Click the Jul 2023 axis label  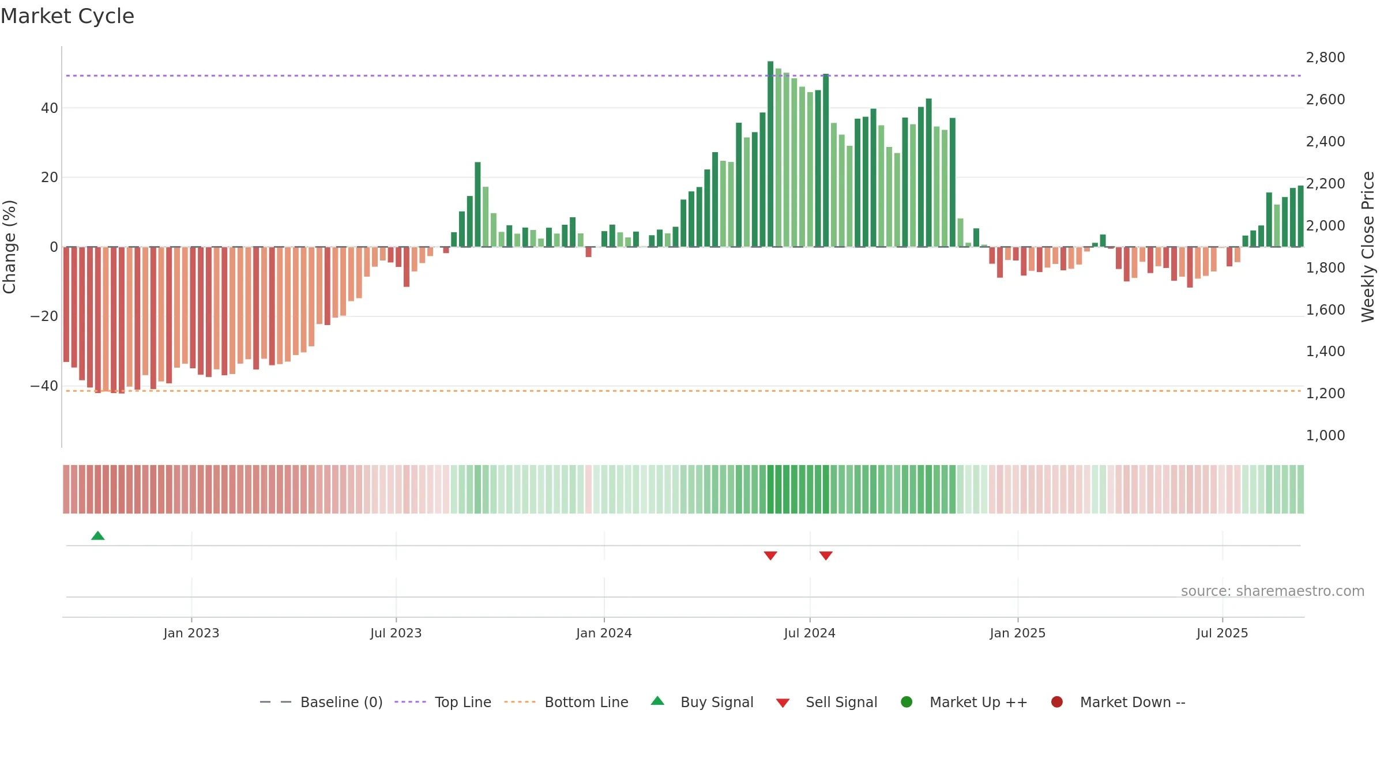pyautogui.click(x=396, y=633)
